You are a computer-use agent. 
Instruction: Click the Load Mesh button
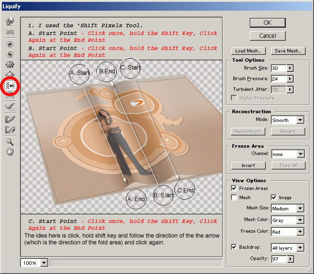(x=248, y=51)
